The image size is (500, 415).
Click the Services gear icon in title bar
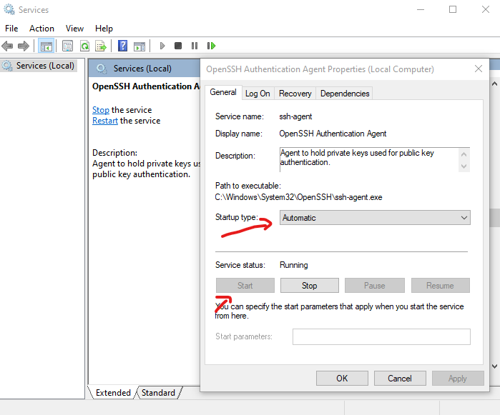(x=9, y=9)
